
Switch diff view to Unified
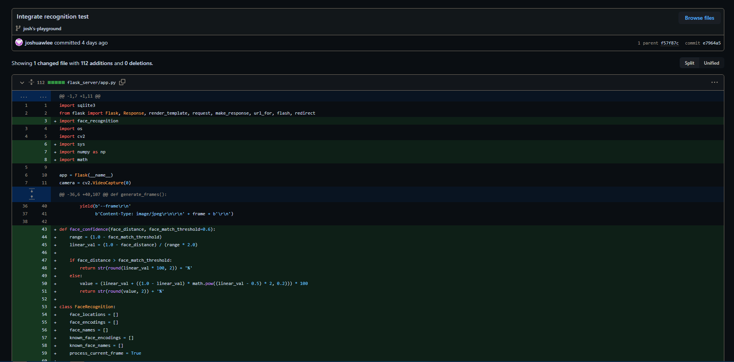711,63
